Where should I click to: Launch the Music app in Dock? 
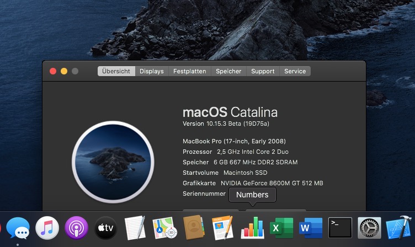(x=47, y=228)
